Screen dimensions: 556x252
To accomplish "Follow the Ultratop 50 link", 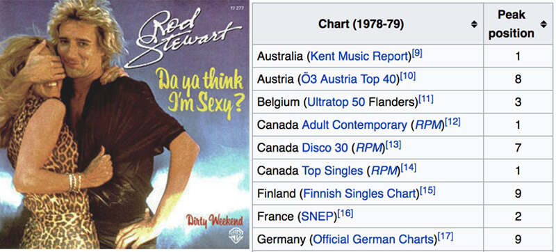I will 336,102.
